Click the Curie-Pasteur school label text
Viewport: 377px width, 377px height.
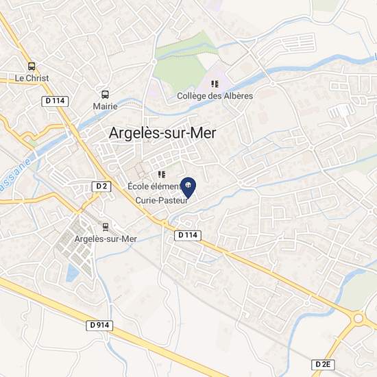161,200
